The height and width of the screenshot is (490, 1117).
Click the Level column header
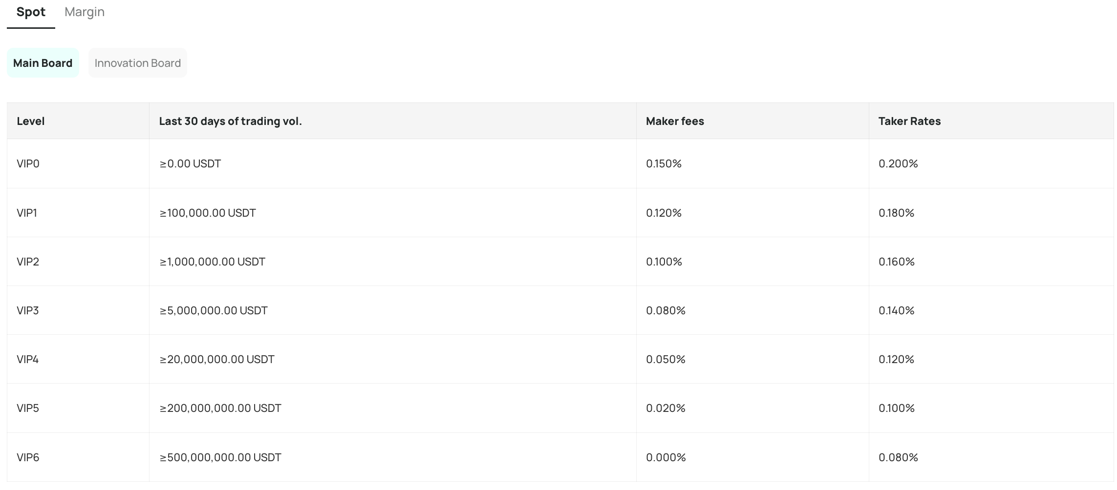(x=30, y=121)
